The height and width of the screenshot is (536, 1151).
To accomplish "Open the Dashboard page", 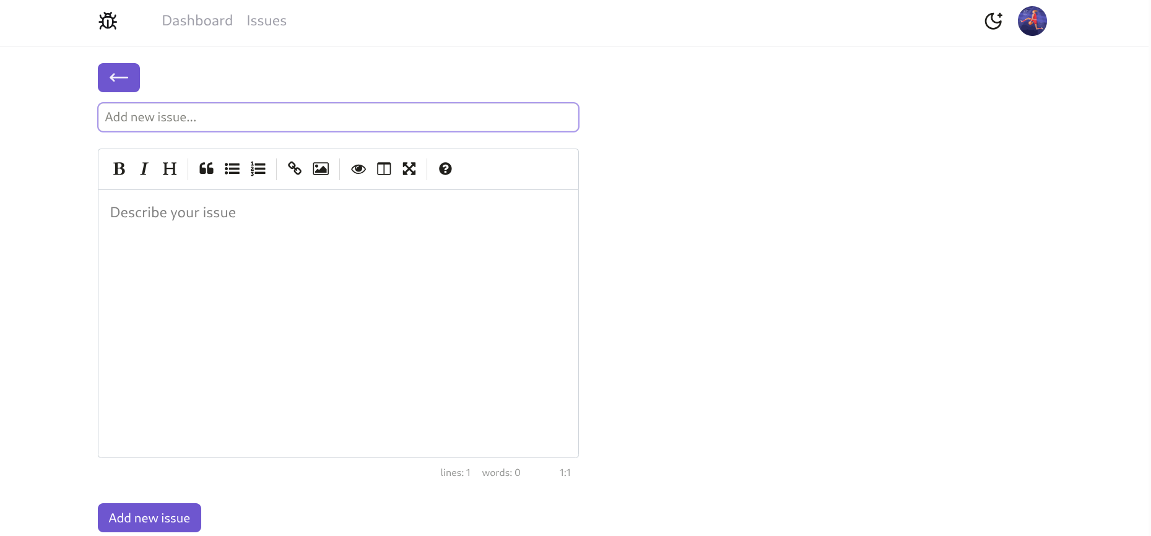I will [197, 21].
